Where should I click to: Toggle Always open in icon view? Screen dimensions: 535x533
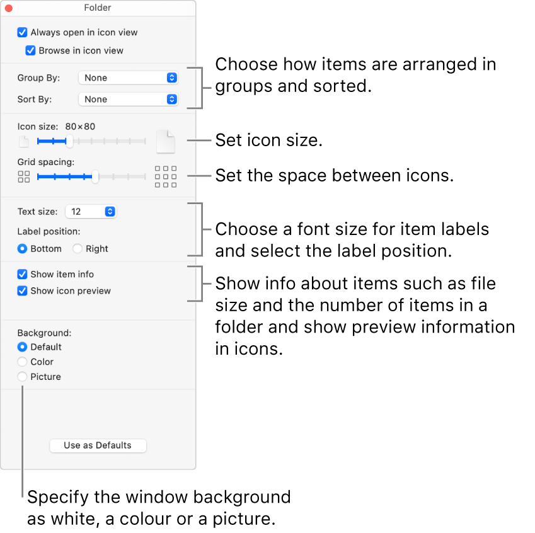point(22,32)
